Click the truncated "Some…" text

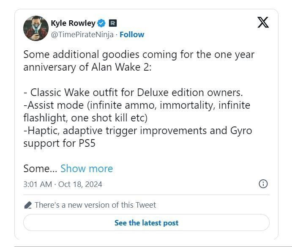coord(40,168)
